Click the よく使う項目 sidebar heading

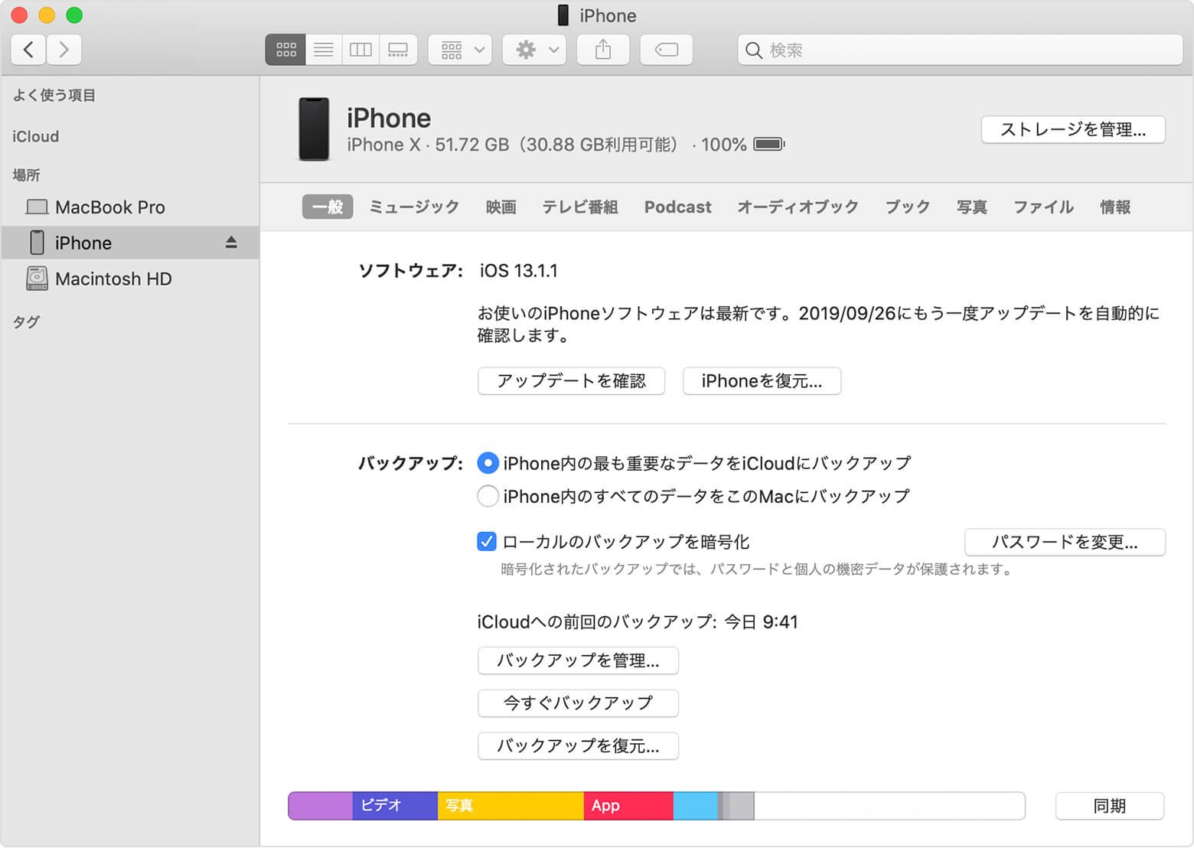point(54,96)
